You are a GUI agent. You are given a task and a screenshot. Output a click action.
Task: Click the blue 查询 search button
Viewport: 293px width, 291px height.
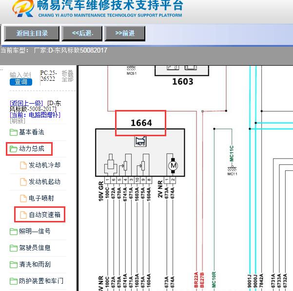(21, 82)
